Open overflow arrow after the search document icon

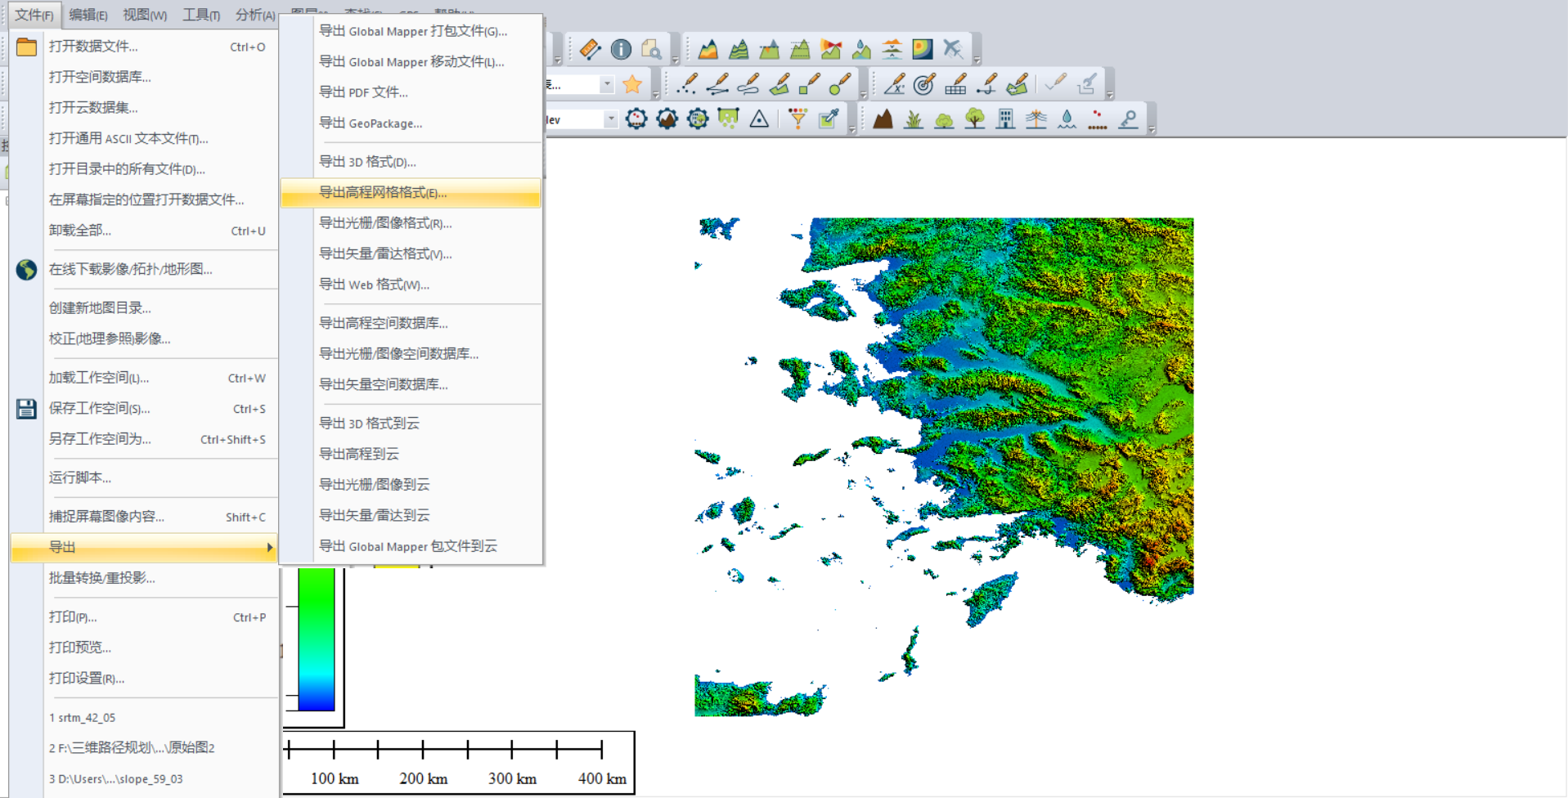click(x=675, y=60)
